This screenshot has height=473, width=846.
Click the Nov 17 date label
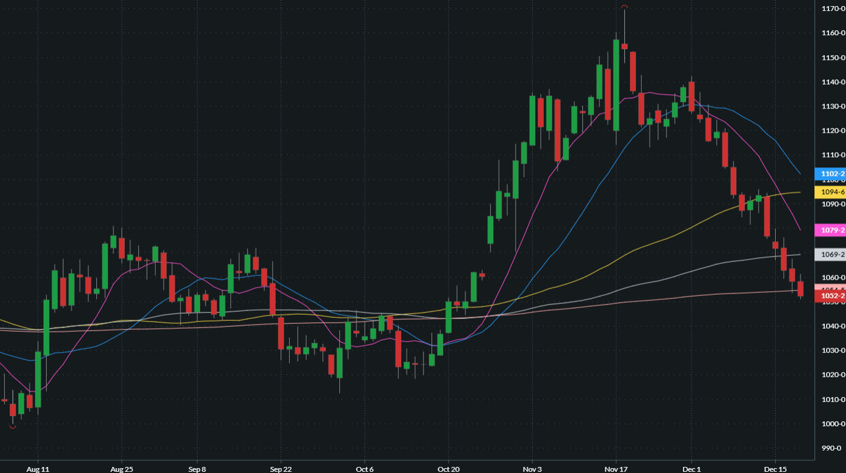pyautogui.click(x=616, y=469)
